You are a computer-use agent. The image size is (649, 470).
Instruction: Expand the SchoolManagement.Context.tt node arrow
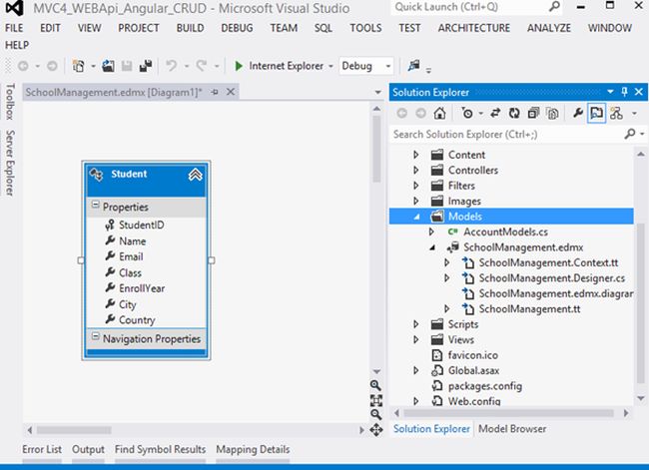tap(446, 262)
